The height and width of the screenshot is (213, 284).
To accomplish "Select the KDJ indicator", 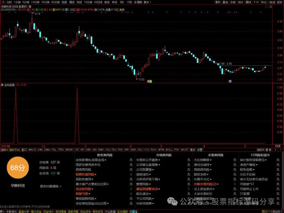I will point(140,150).
